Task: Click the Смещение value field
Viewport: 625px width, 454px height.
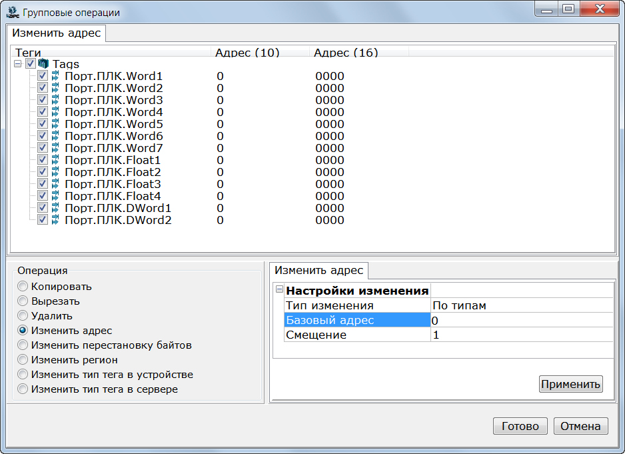Action: coord(521,335)
